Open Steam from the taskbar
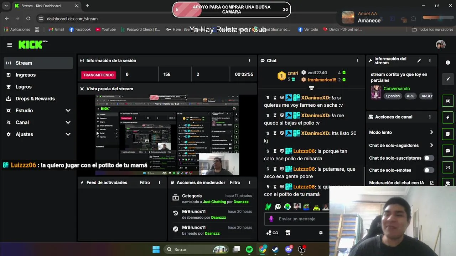Image resolution: width=456 pixels, height=256 pixels. pos(275,249)
